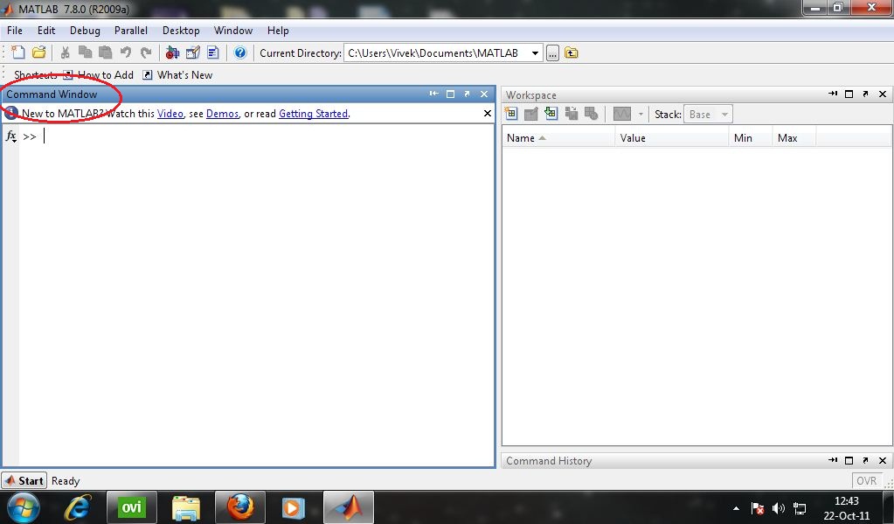Launch GUIDE from the toolbar

tap(192, 52)
